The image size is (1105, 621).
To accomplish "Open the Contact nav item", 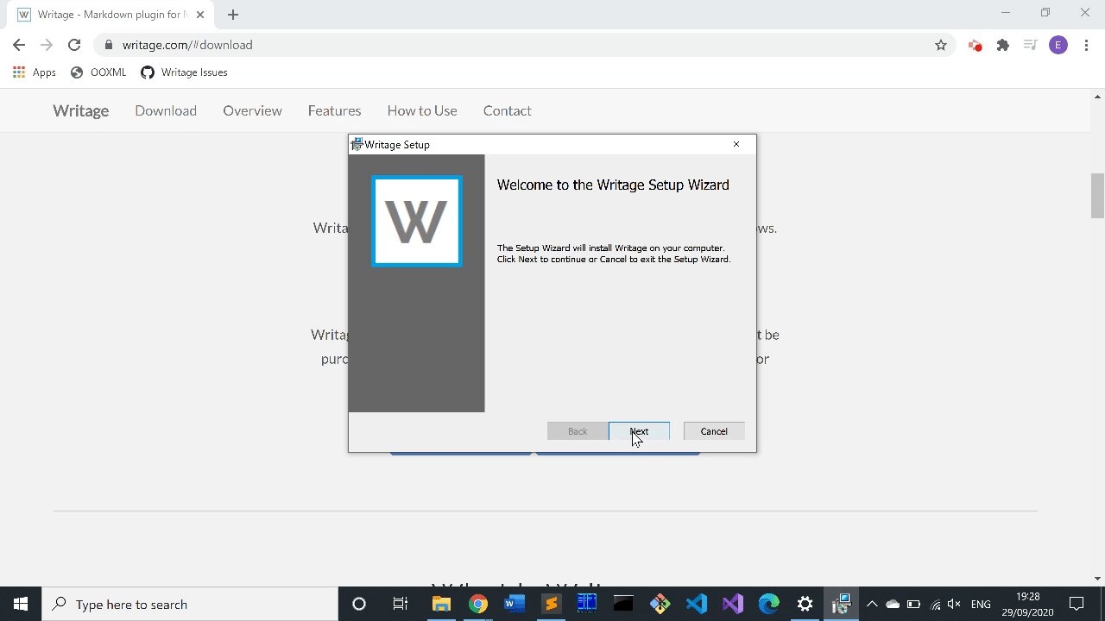I will [507, 110].
